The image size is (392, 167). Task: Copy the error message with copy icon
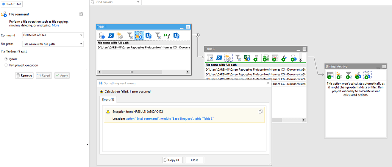260,112
